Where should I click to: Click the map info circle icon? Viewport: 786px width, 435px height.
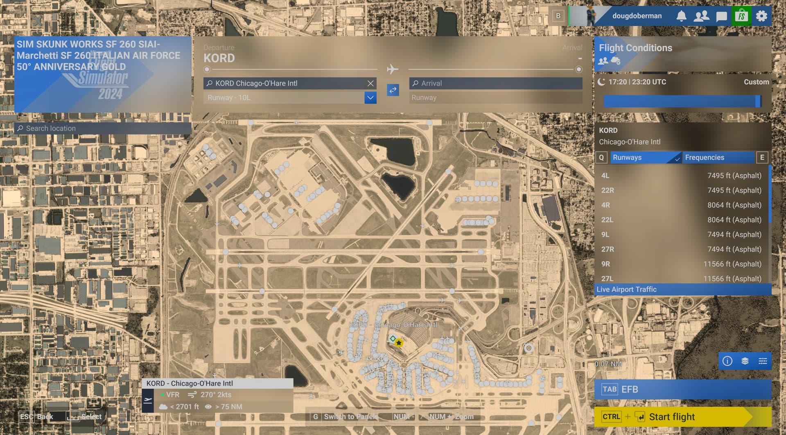pyautogui.click(x=727, y=361)
